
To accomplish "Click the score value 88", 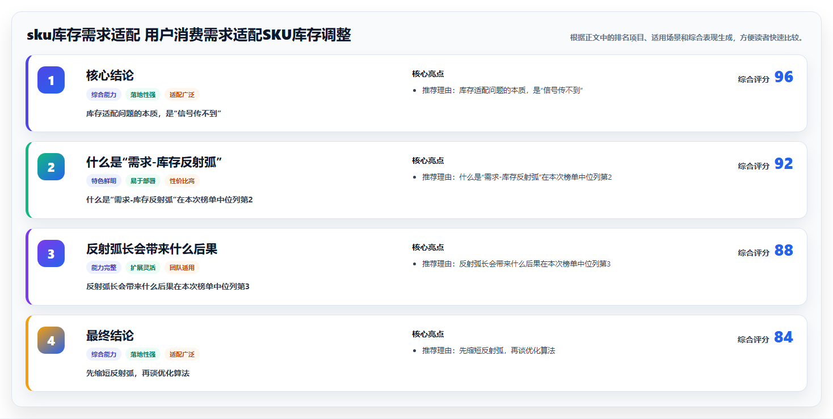I will (x=784, y=251).
